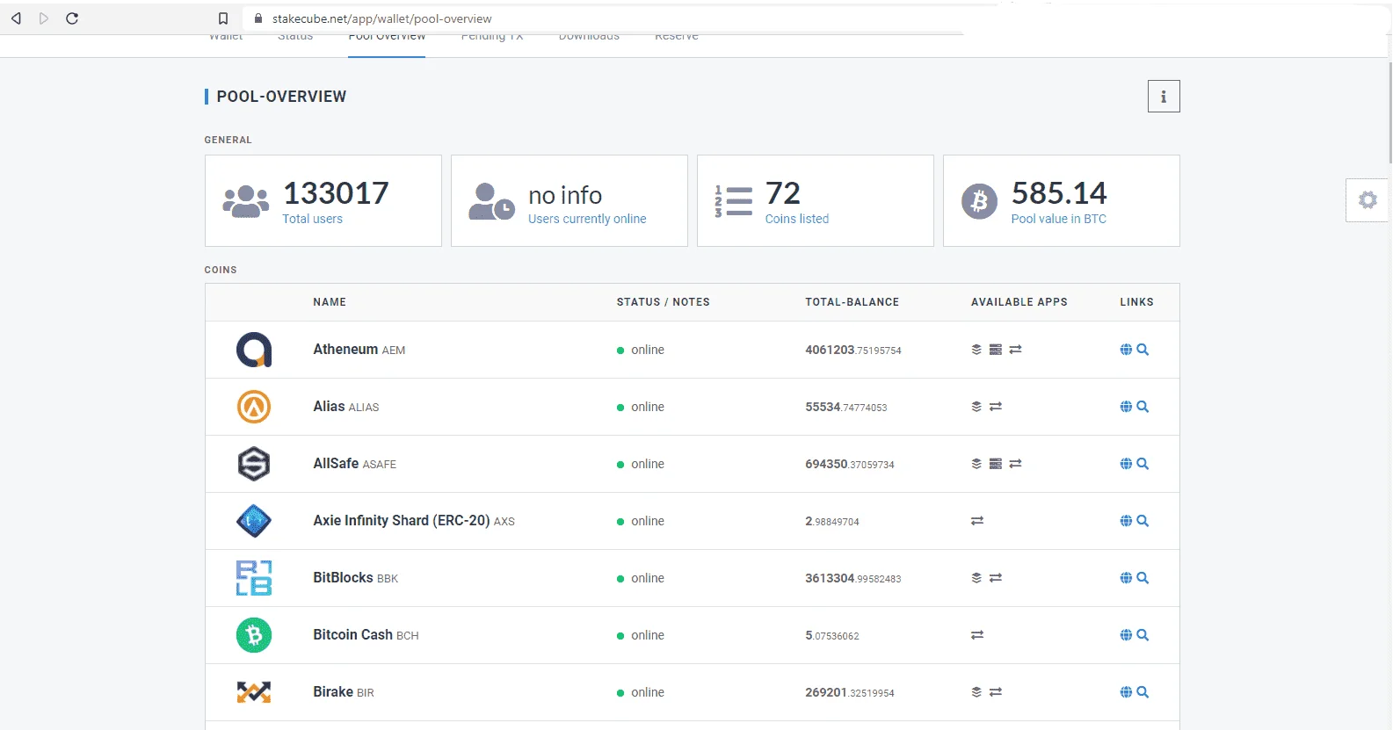
Task: Click the exchange arrows icon for Atheneum
Action: (x=1015, y=350)
